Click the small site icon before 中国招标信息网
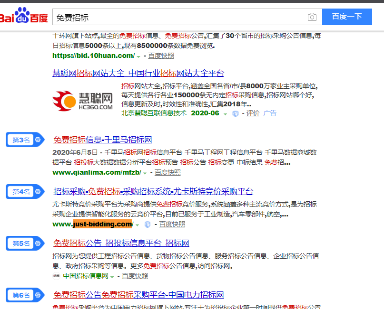This screenshot has height=309, width=384. [x=56, y=276]
